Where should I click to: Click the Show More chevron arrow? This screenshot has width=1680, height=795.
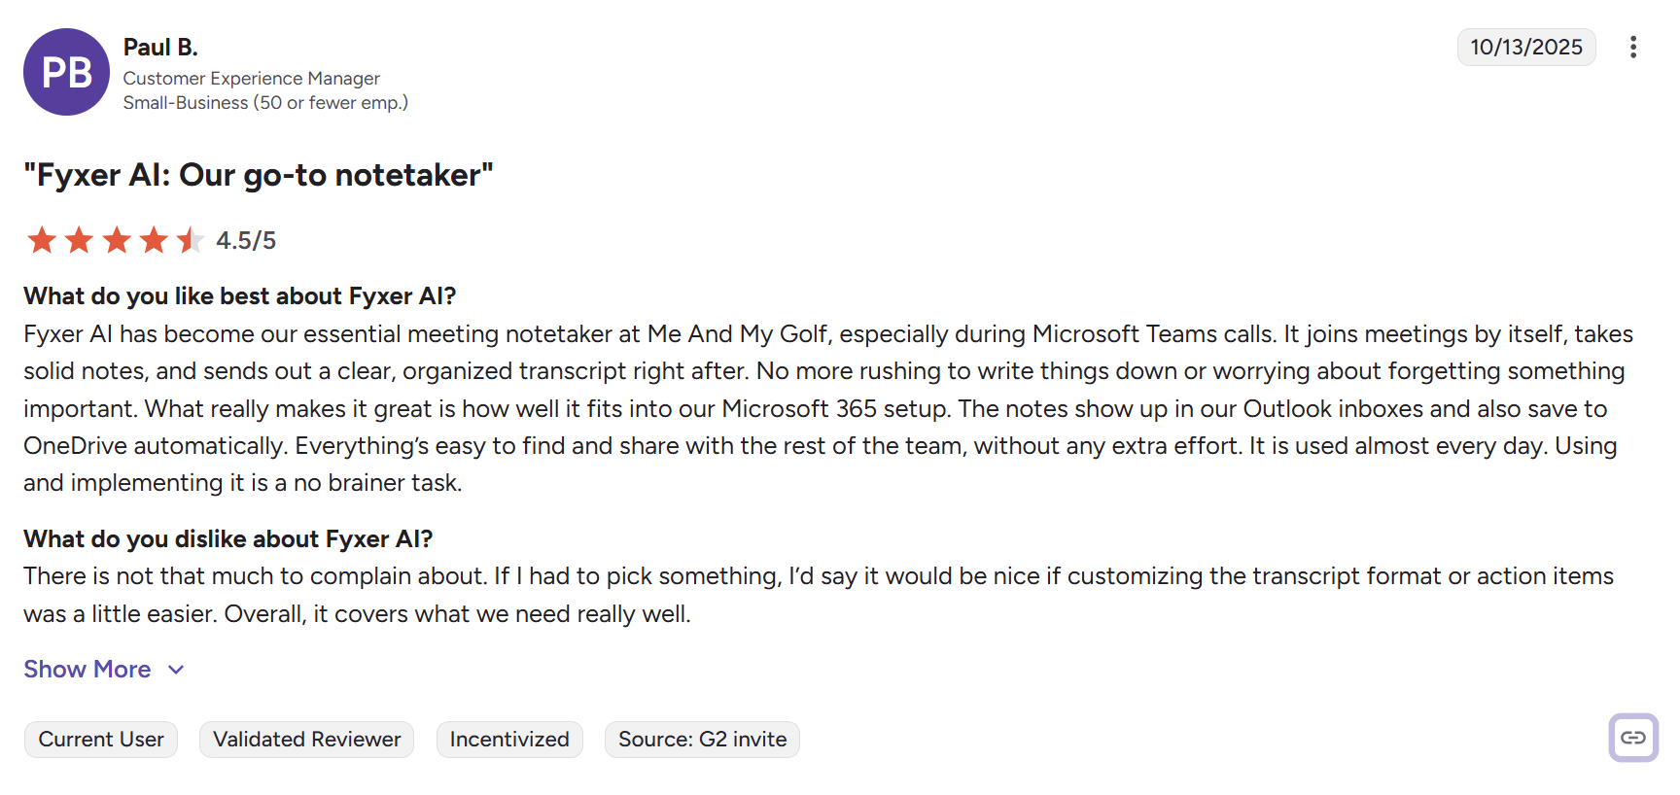pos(174,670)
